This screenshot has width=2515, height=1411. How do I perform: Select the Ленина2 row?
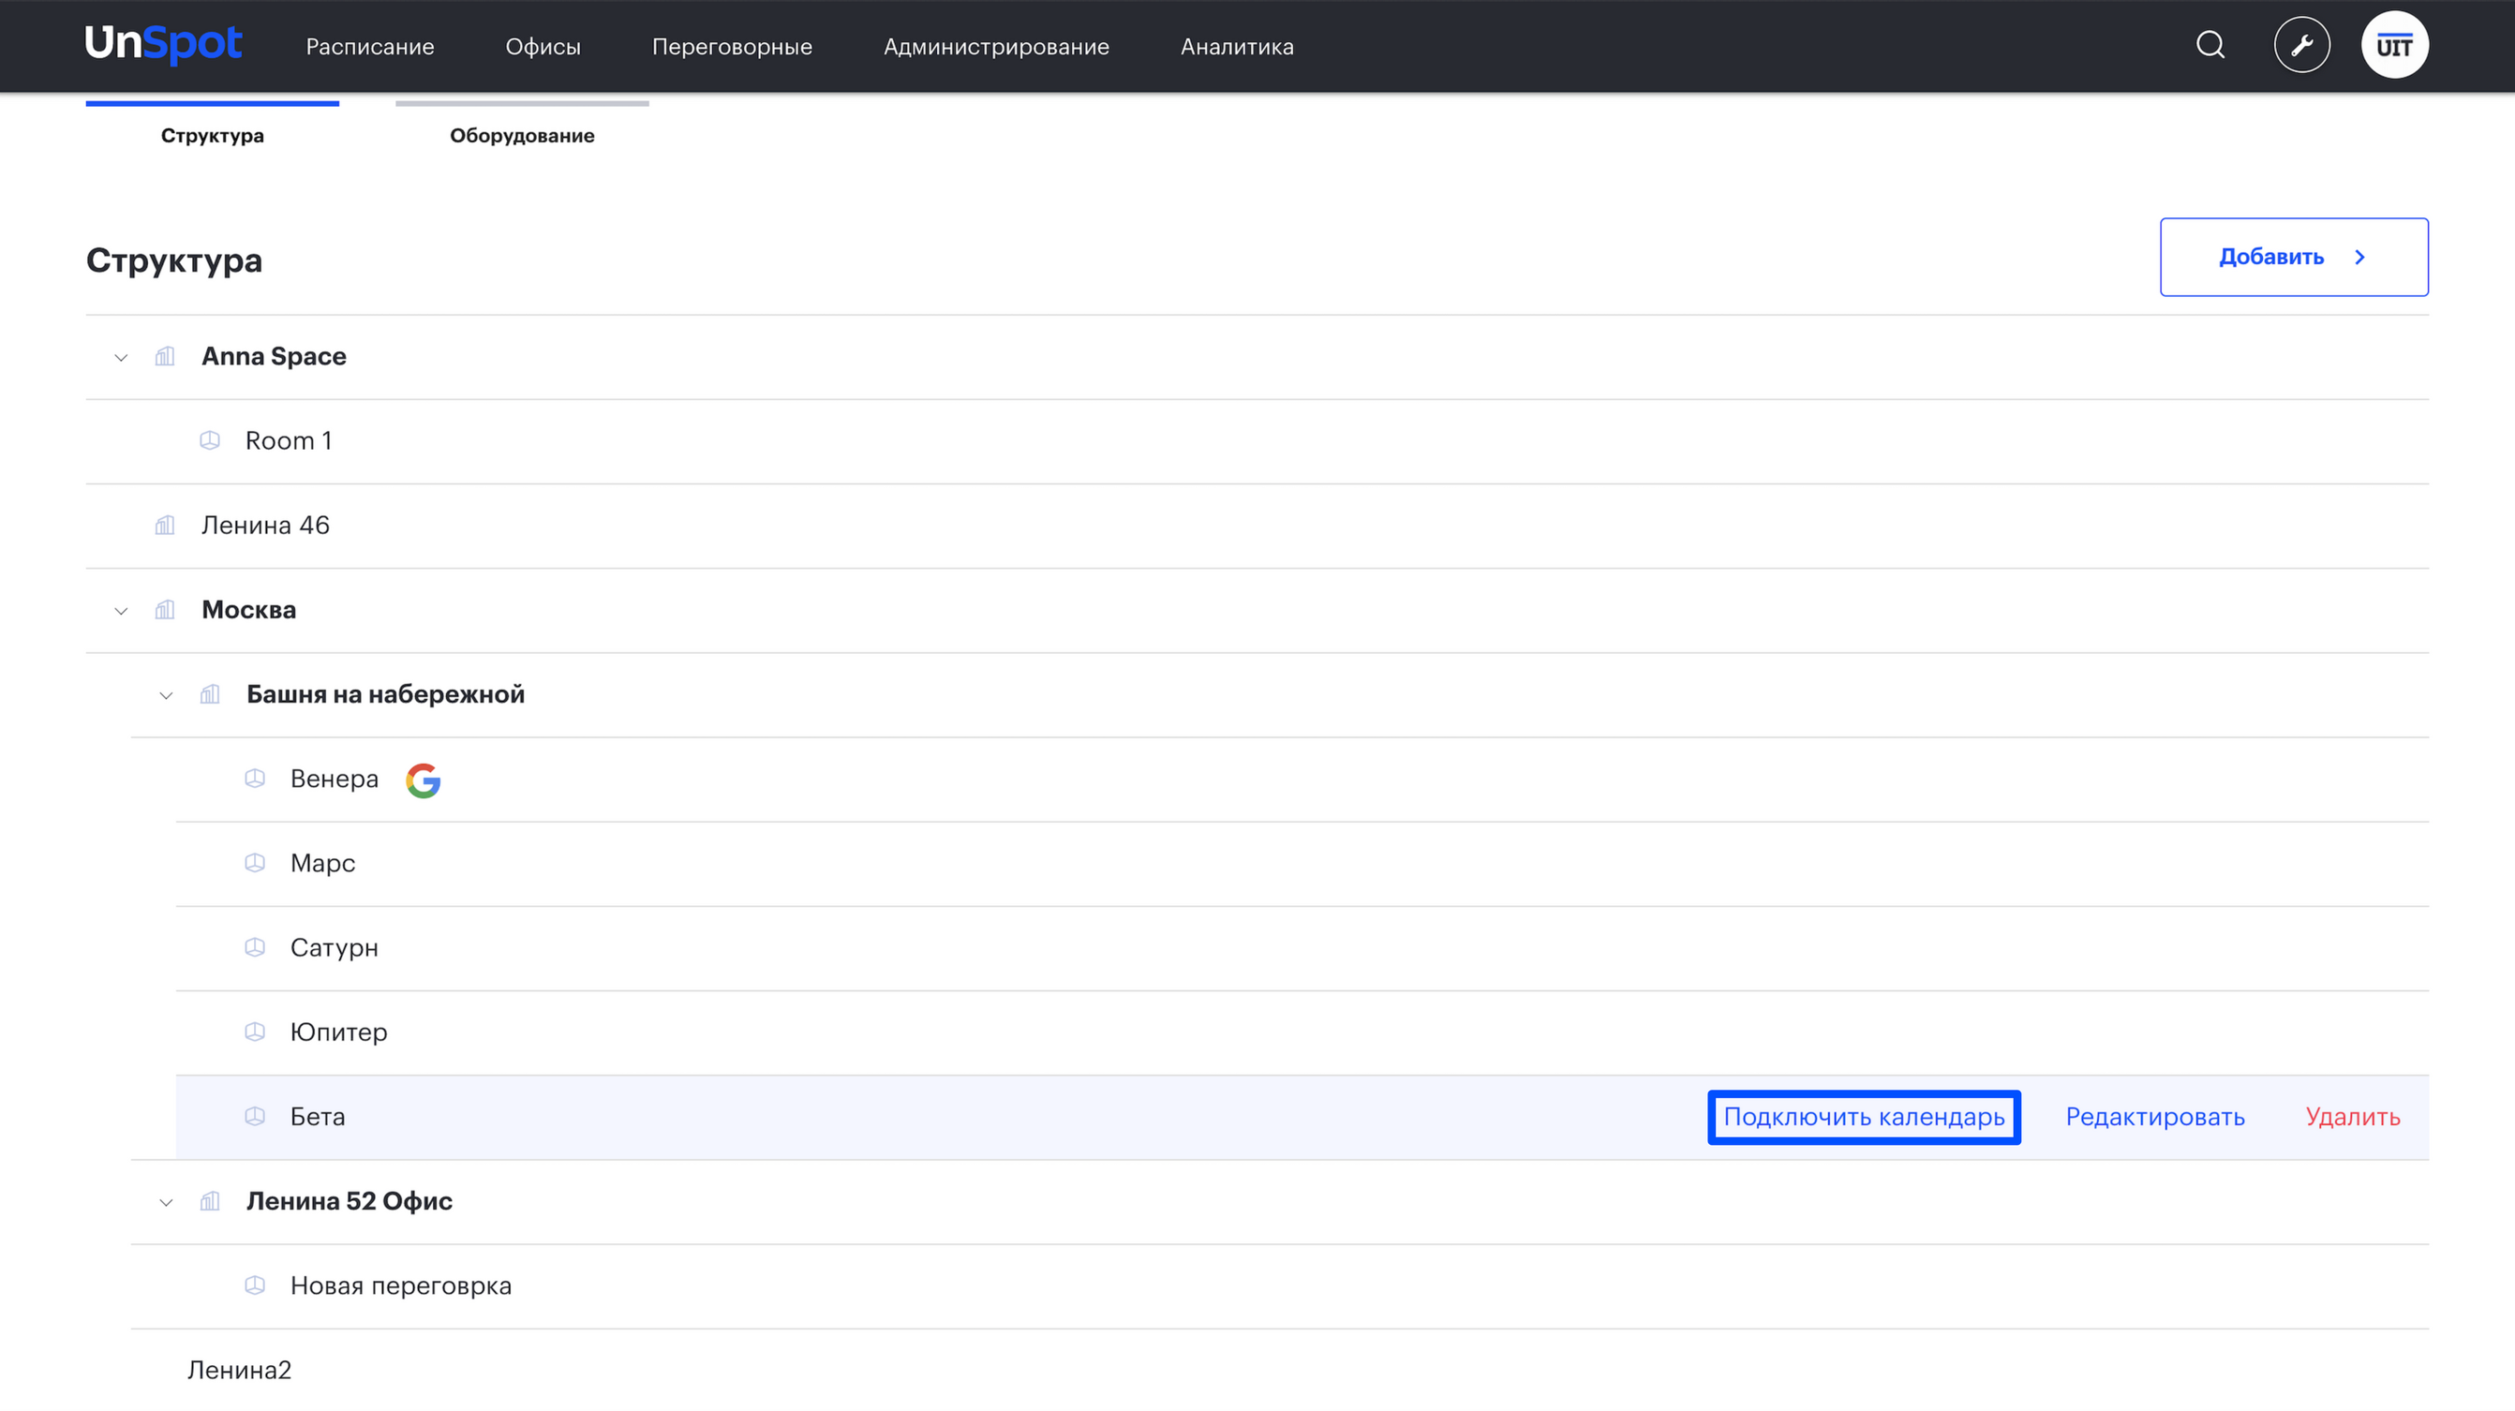click(x=1280, y=1370)
